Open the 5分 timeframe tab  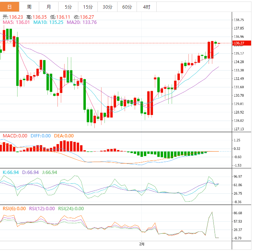68,7
